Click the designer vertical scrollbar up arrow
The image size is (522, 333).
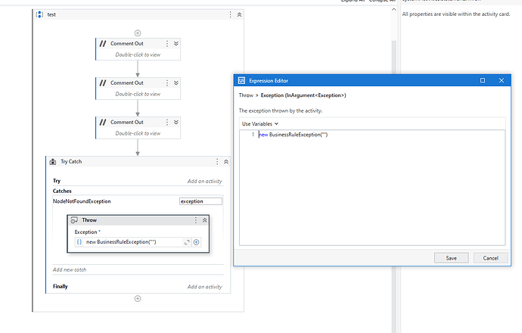[x=394, y=9]
